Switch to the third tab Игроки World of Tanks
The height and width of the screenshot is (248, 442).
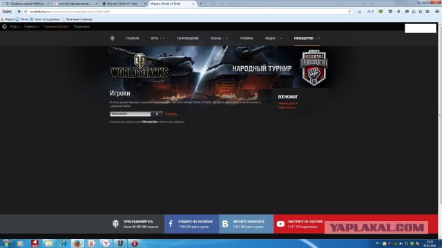coord(124,3)
